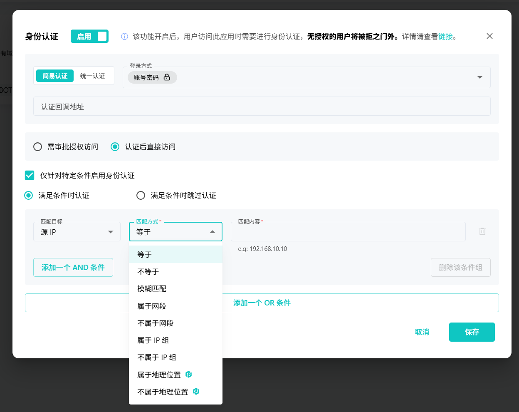Select 满足条件时跳过认证 radio option
519x412 pixels.
point(141,195)
